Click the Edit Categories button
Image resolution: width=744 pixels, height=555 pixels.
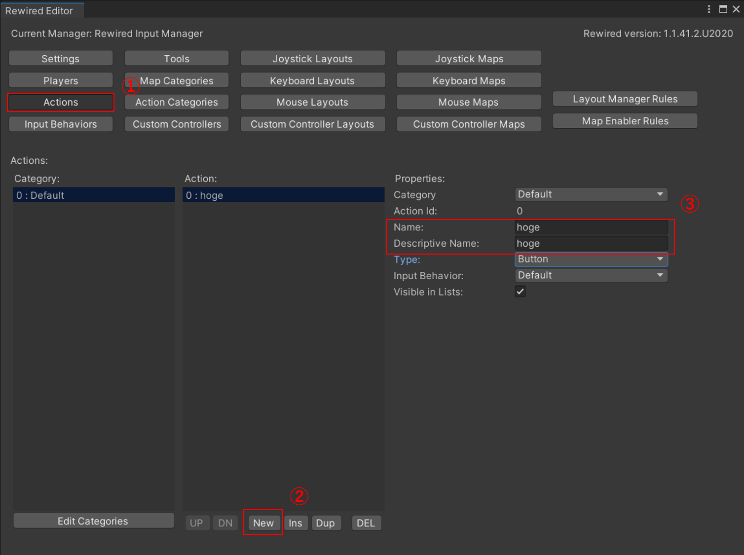(x=93, y=520)
